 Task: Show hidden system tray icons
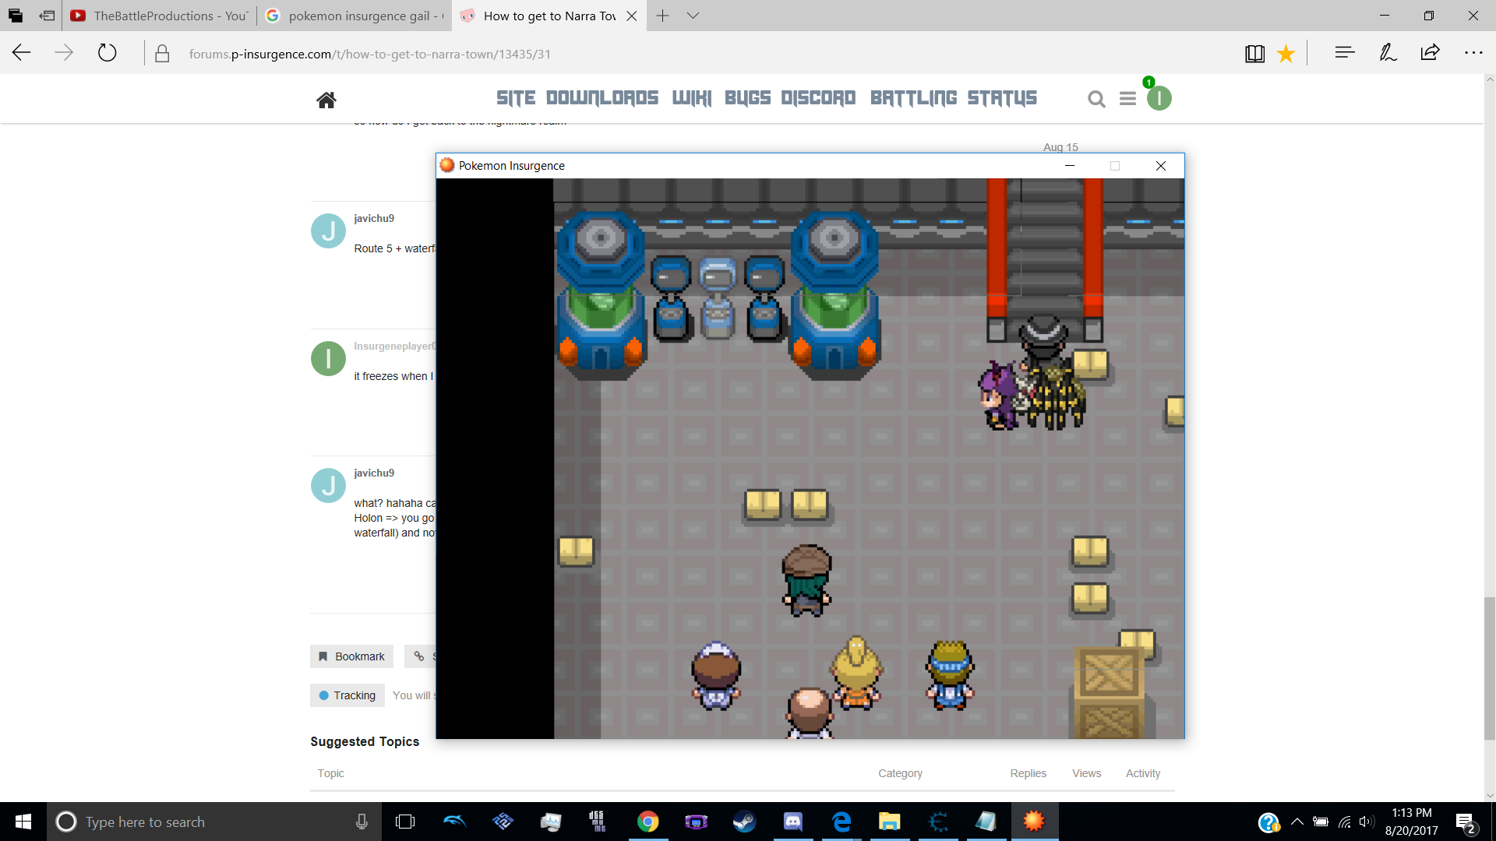(x=1297, y=822)
